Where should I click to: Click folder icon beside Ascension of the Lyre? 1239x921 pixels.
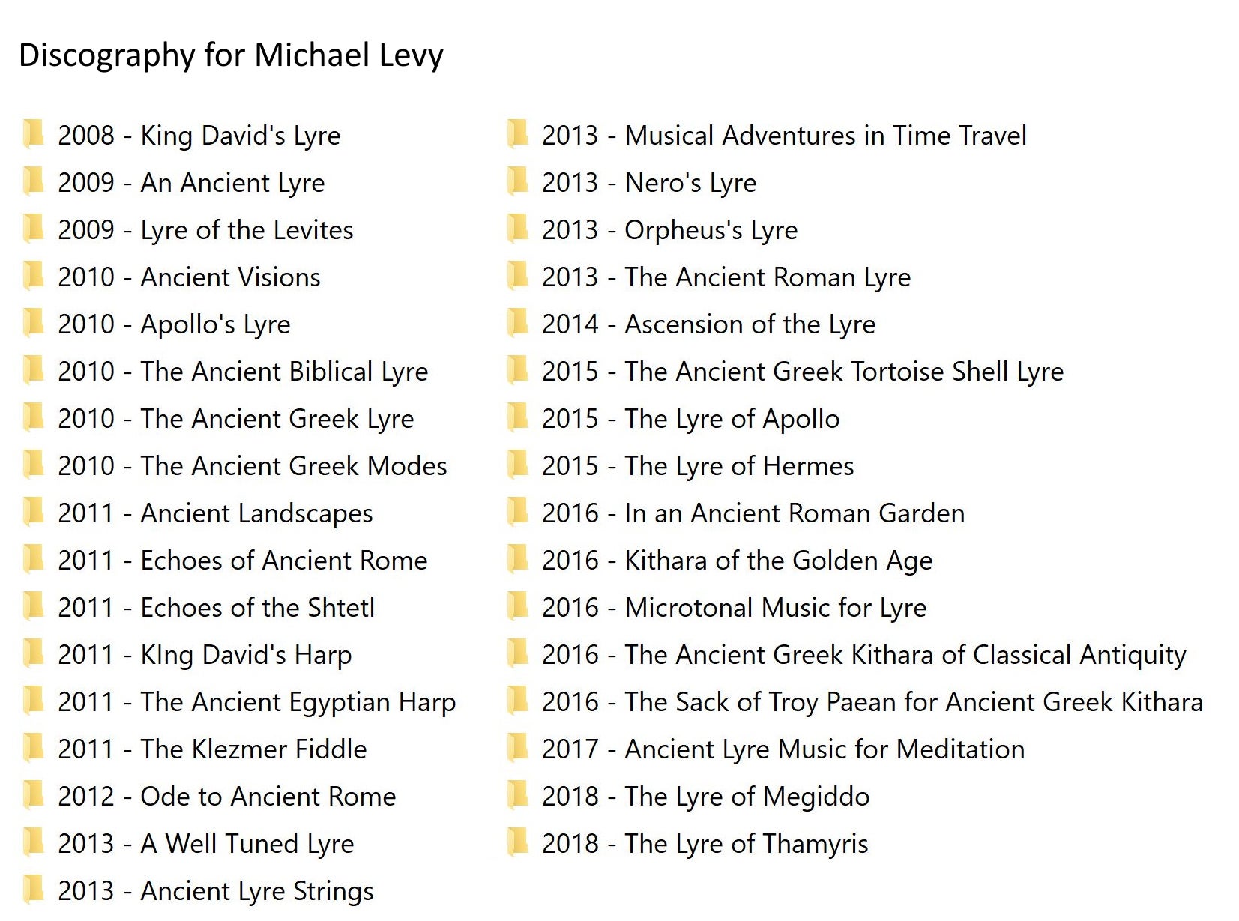[517, 324]
